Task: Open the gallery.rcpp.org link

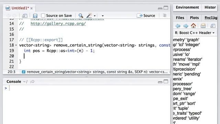Action: tap(58, 23)
